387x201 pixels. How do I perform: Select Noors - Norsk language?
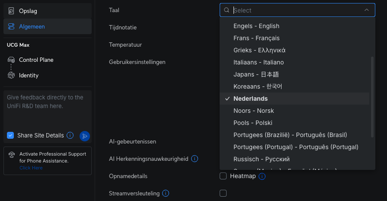[254, 111]
